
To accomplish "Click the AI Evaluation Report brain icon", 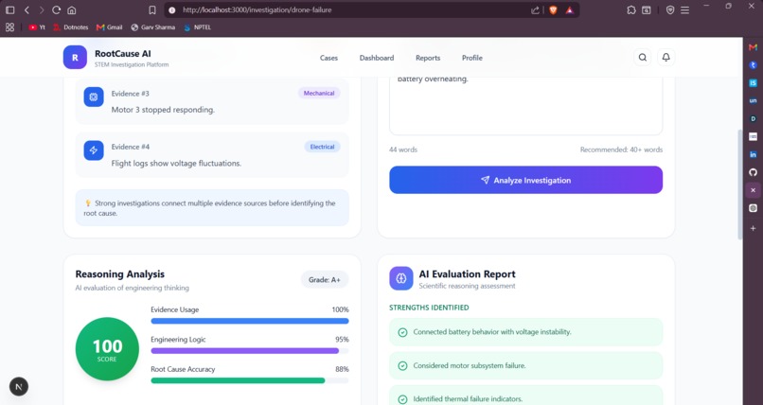I will click(401, 278).
